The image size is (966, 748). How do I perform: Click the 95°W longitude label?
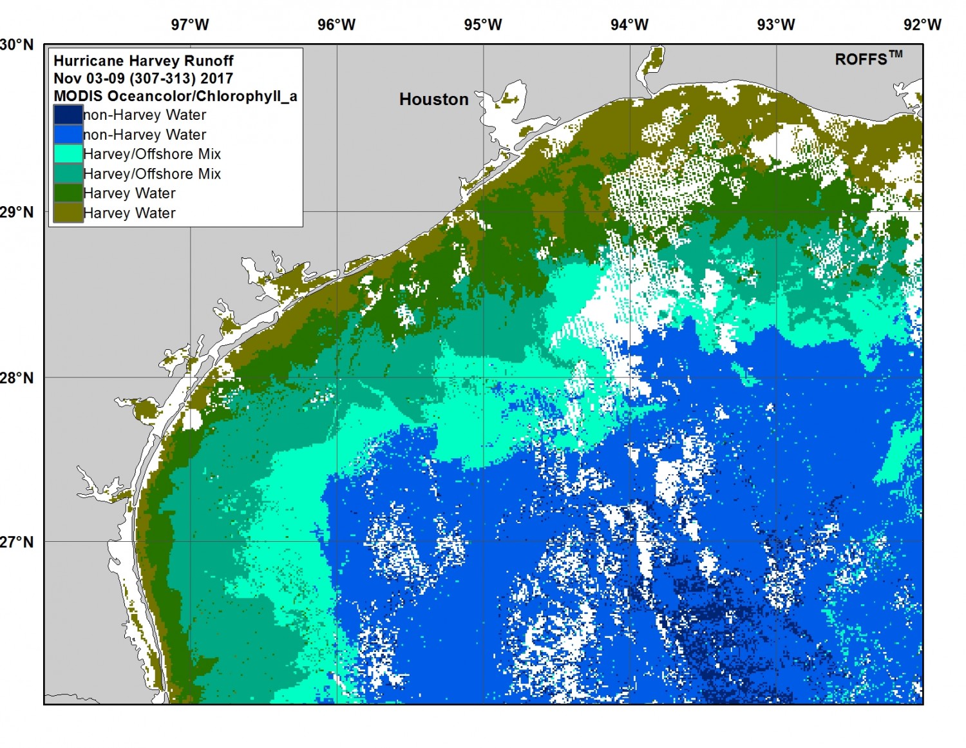(x=483, y=24)
